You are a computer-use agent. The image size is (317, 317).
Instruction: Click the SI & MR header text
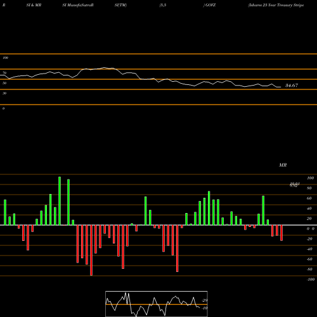[x=34, y=5]
